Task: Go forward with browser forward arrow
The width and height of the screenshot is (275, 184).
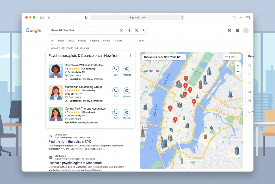Action: (55, 17)
